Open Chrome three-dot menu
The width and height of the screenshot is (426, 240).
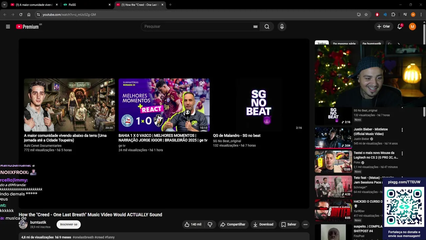click(x=421, y=15)
